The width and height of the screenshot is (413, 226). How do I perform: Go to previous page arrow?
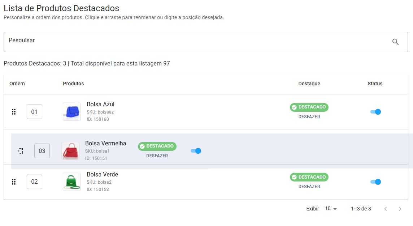coord(386,209)
